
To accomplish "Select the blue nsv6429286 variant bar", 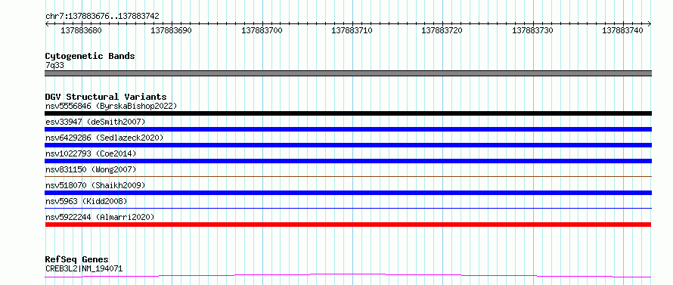I will tap(348, 145).
